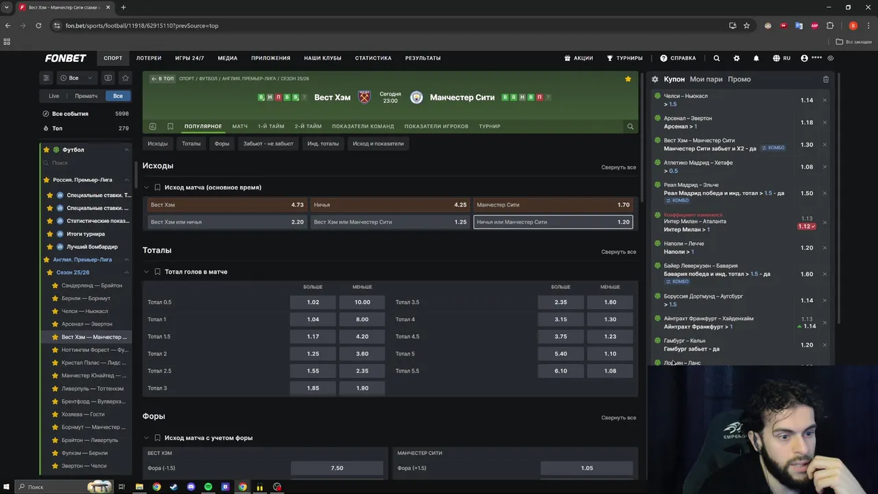Click Свернуть все next to Исходы
878x494 pixels.
pos(619,167)
